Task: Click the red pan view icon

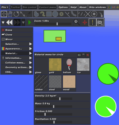Action: click(x=85, y=22)
